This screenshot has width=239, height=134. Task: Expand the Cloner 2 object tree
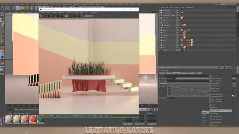pyautogui.click(x=159, y=18)
